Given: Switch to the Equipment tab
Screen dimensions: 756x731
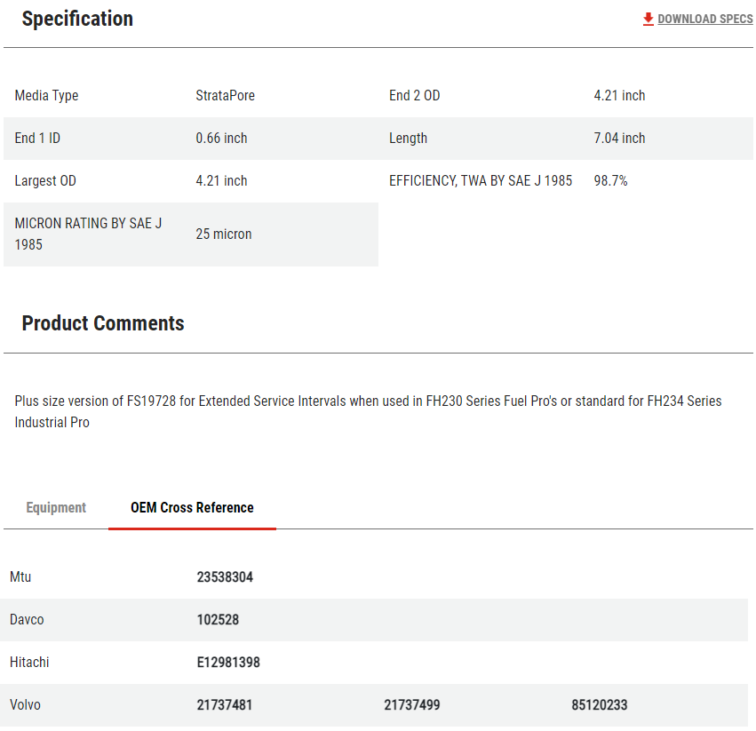Looking at the screenshot, I should point(56,508).
